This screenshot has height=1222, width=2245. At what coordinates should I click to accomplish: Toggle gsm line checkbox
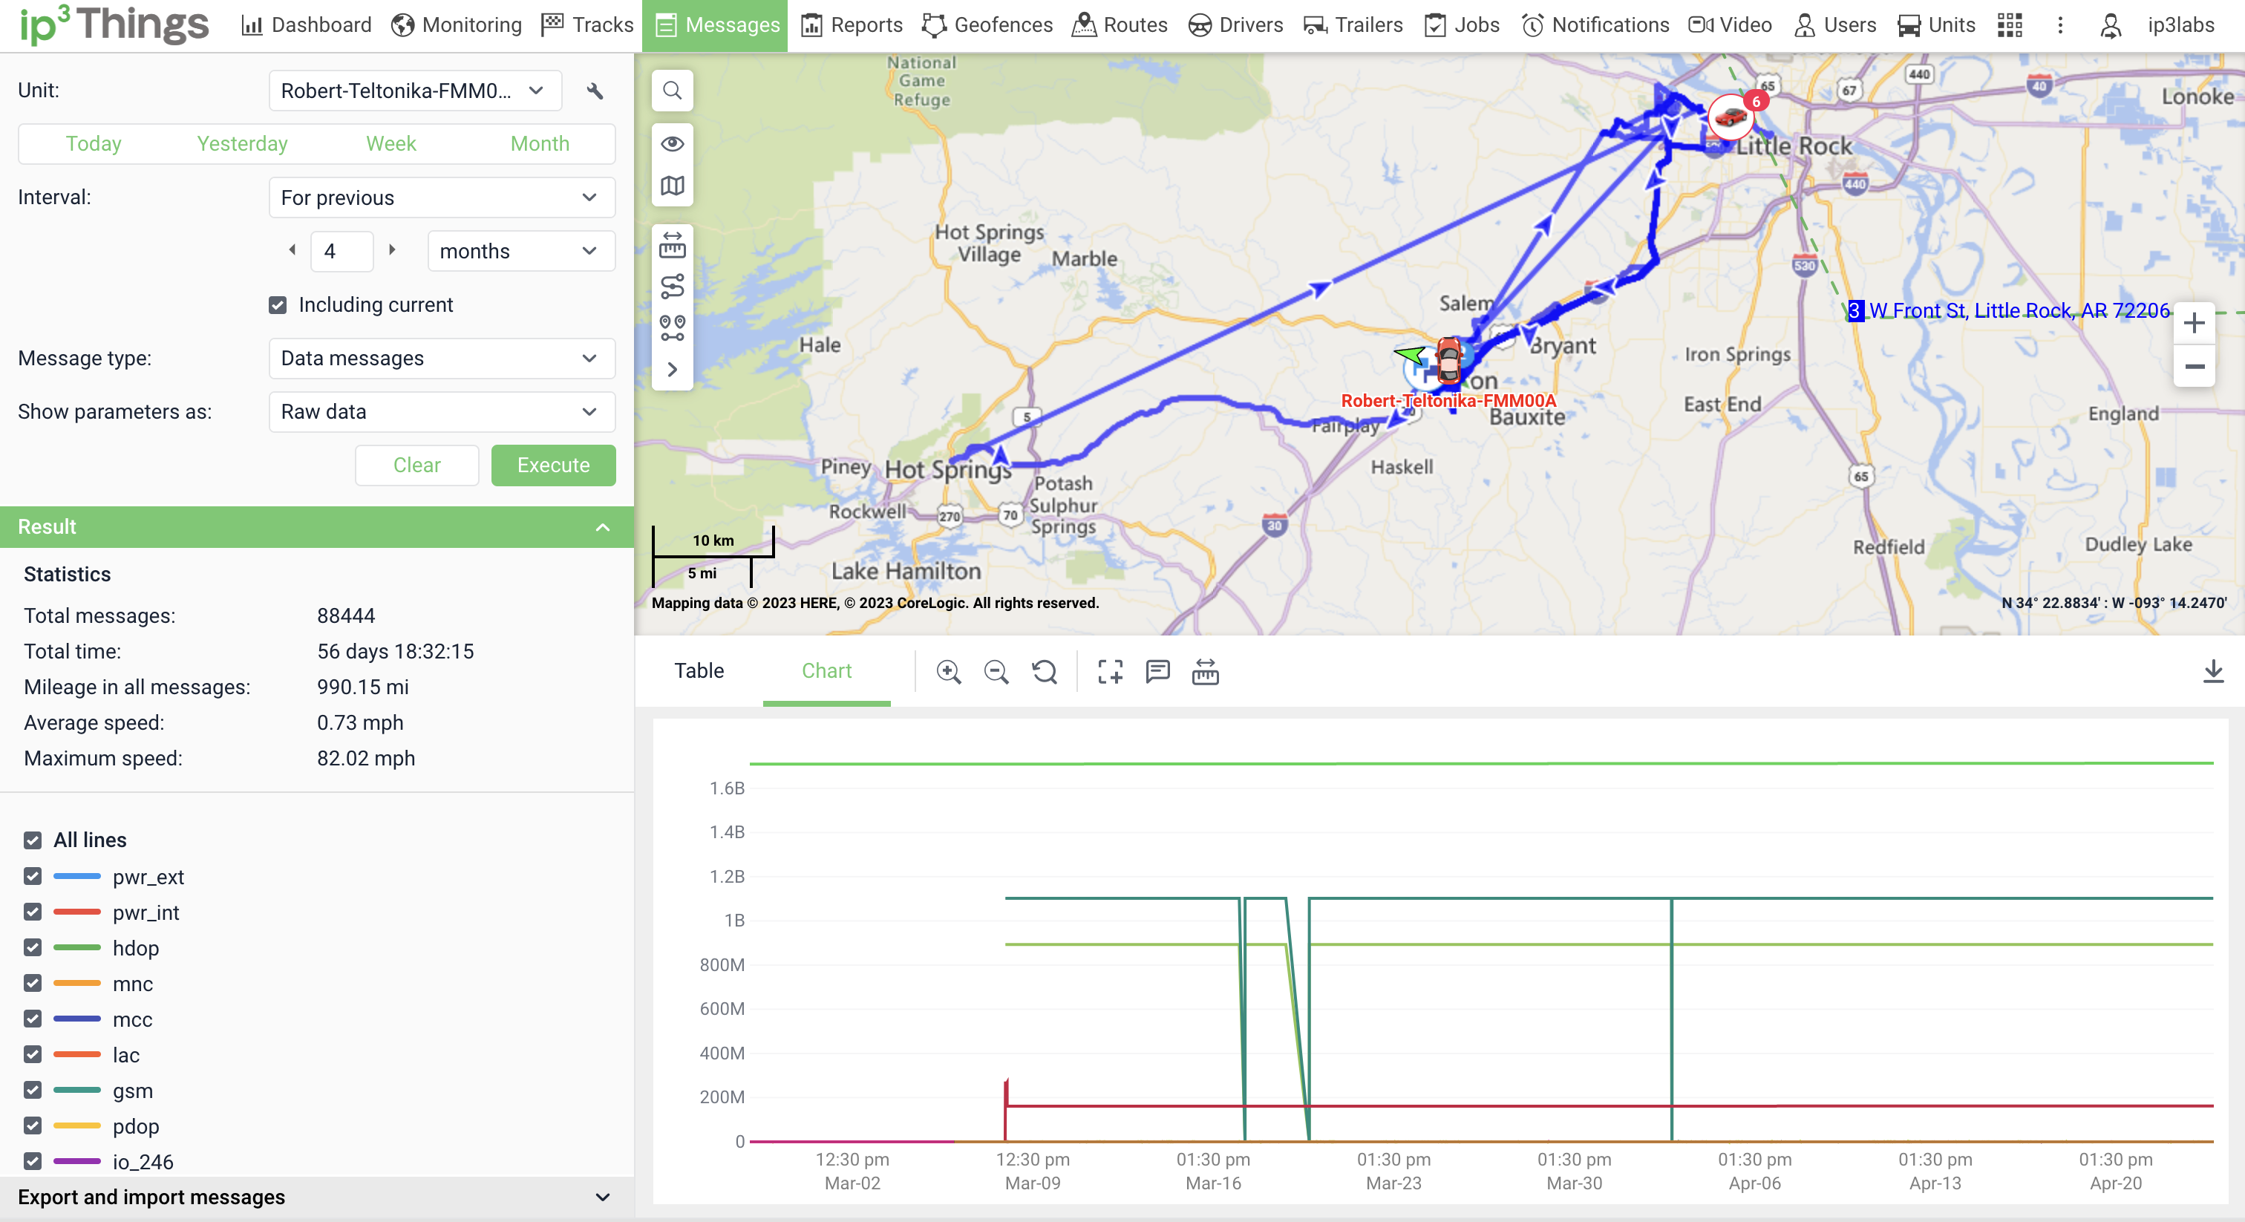[x=33, y=1091]
